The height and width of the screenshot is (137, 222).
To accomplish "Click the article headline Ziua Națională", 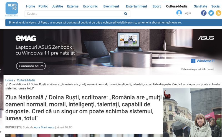I will coord(84,108).
